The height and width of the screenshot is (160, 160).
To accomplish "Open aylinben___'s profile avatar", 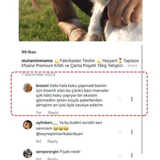I will pos(28,125).
